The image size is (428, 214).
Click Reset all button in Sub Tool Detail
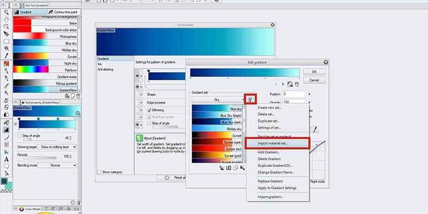click(x=171, y=178)
